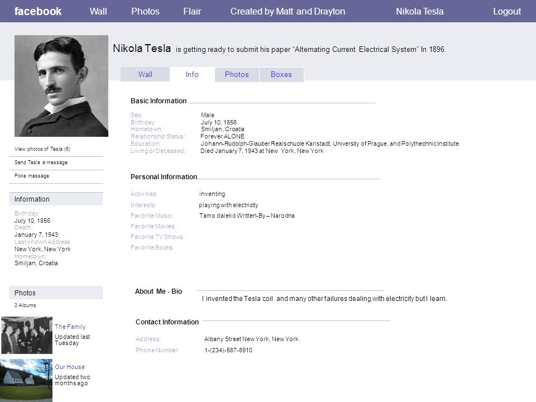
Task: Click Poke message link
Action: coord(32,176)
